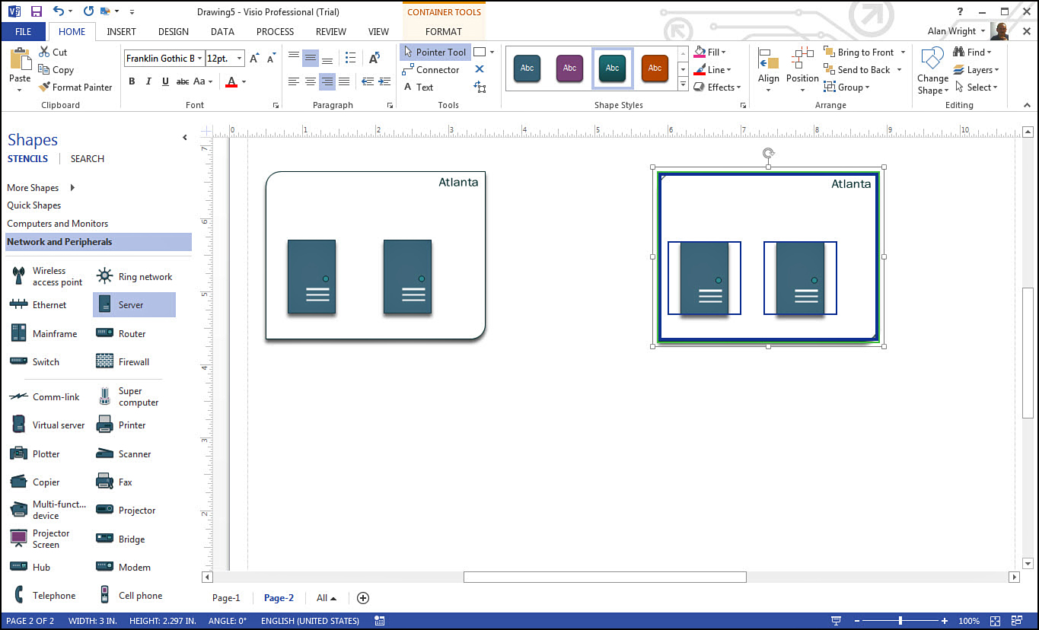This screenshot has height=630, width=1039.
Task: Expand More Shapes menu
Action: (x=41, y=188)
